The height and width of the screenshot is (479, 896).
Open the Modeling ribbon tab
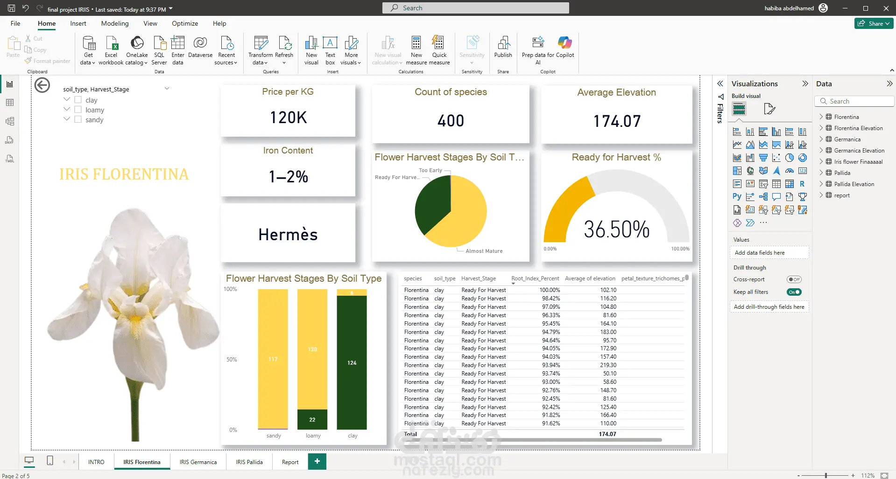click(115, 23)
